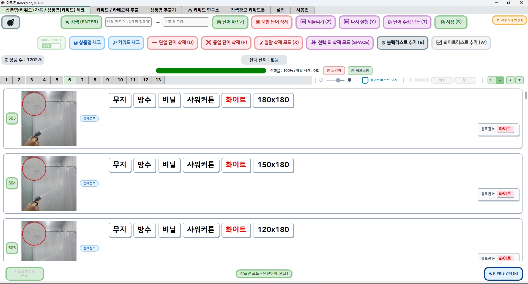The width and height of the screenshot is (528, 284).
Task: Click the 초기화 reset button
Action: [333, 70]
